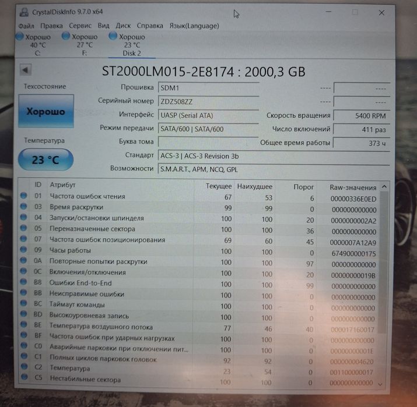The width and height of the screenshot is (417, 407).
Task: Click the Возможности field with S.M.A.R.T., APM
Action: [x=274, y=169]
